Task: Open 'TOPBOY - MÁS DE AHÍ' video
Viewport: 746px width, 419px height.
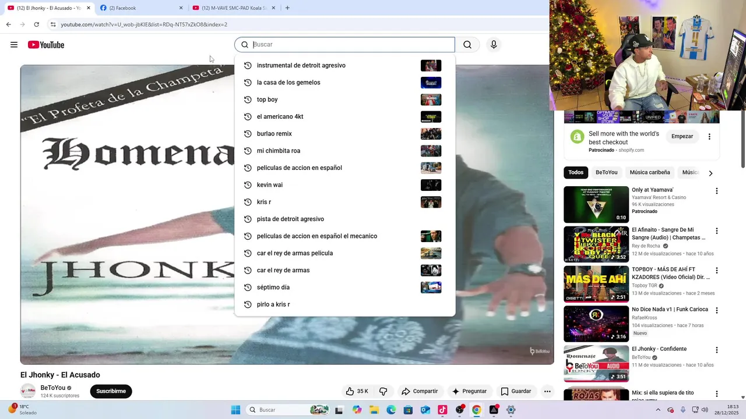Action: [x=596, y=283]
